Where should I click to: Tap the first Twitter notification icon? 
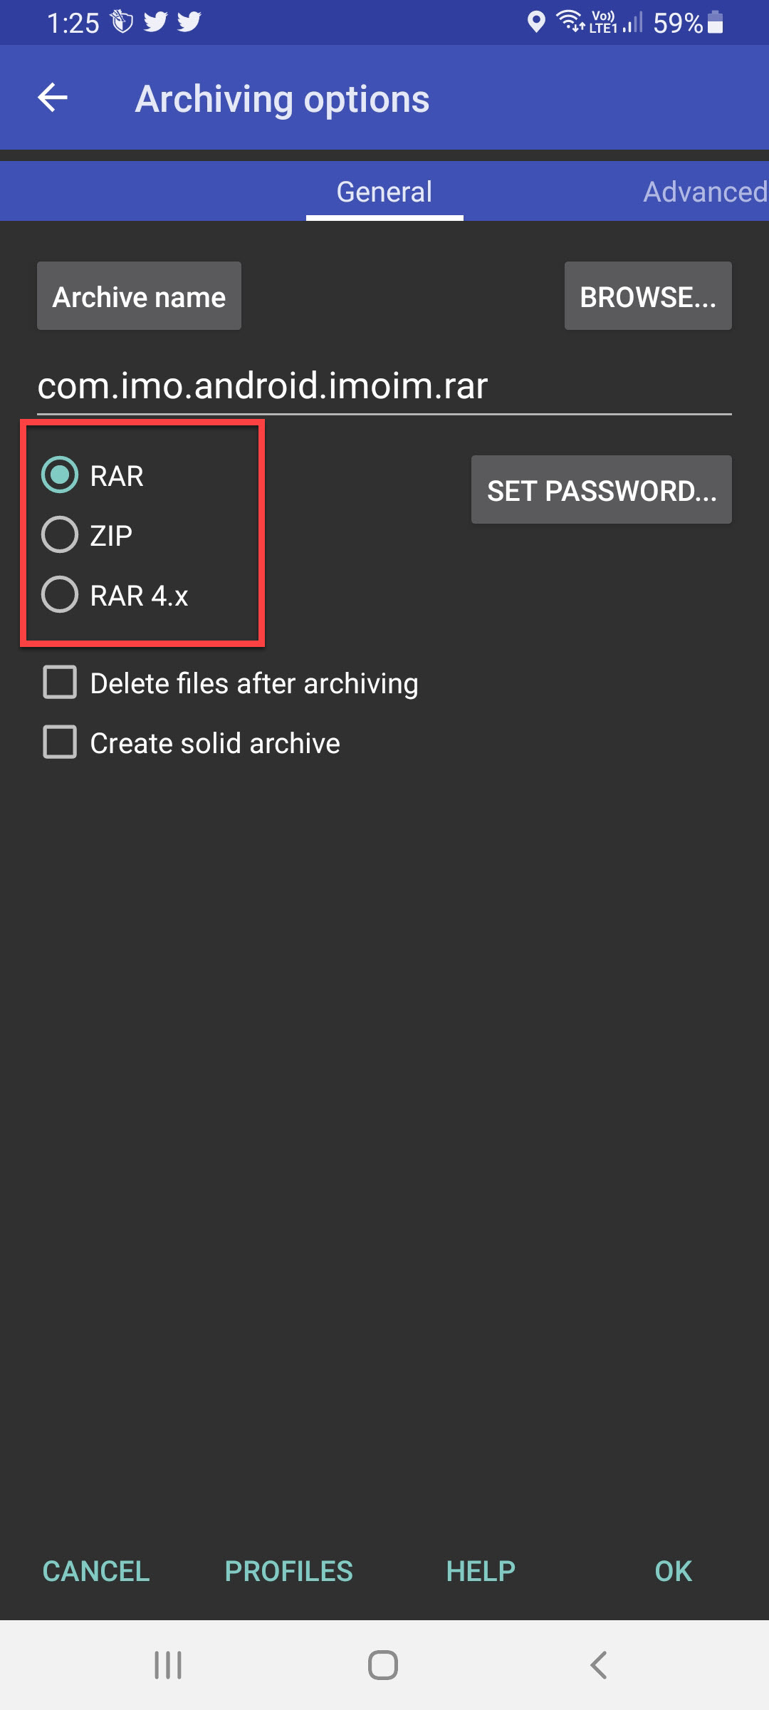(x=155, y=22)
